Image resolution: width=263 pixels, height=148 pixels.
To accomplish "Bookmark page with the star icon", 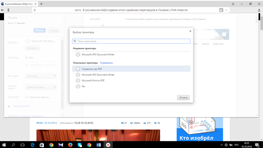I will point(226,10).
